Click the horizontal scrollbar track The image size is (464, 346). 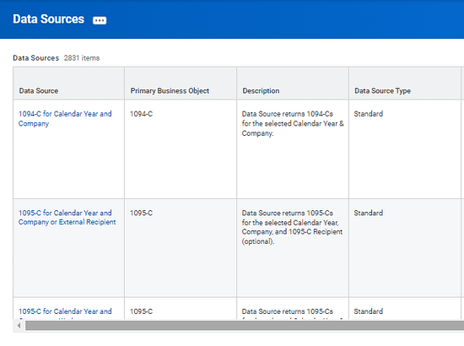click(245, 326)
